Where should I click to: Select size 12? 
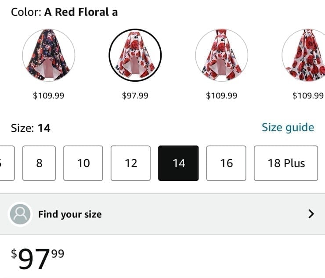tap(130, 163)
